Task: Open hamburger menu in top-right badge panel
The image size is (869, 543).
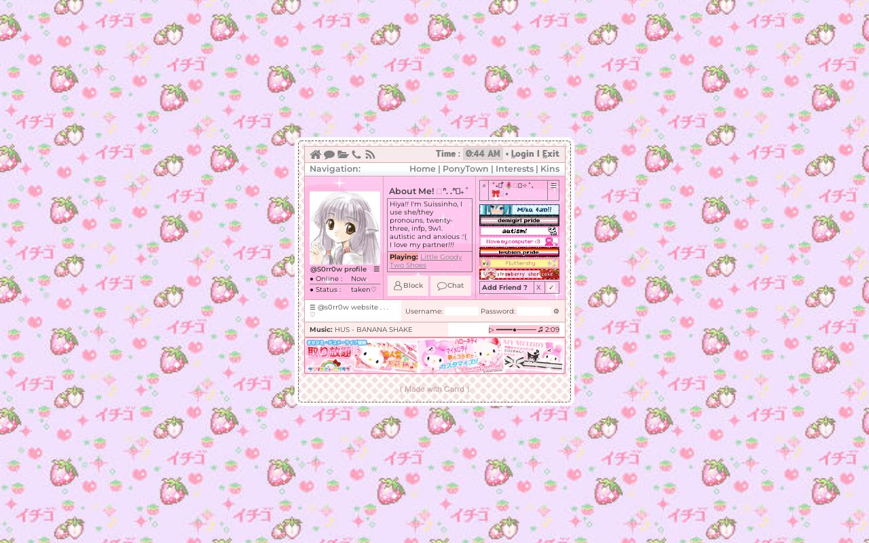Action: (x=553, y=186)
